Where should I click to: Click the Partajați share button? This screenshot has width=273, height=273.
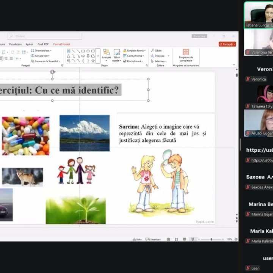click(x=227, y=44)
